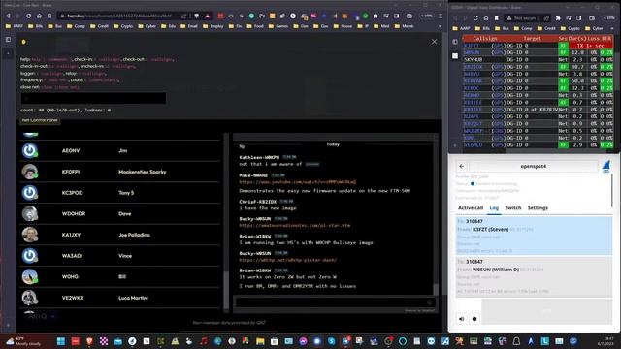This screenshot has height=349, width=621.
Task: Open the extensions puzzle icon in ham.live browser
Action: [376, 16]
